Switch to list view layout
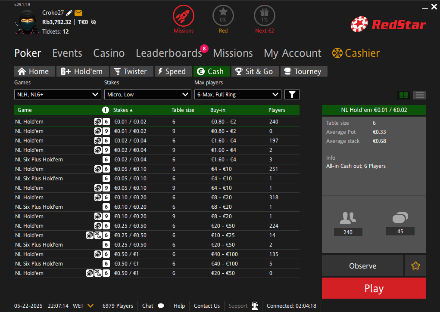Screen dimensions: 440x312 (420, 95)
